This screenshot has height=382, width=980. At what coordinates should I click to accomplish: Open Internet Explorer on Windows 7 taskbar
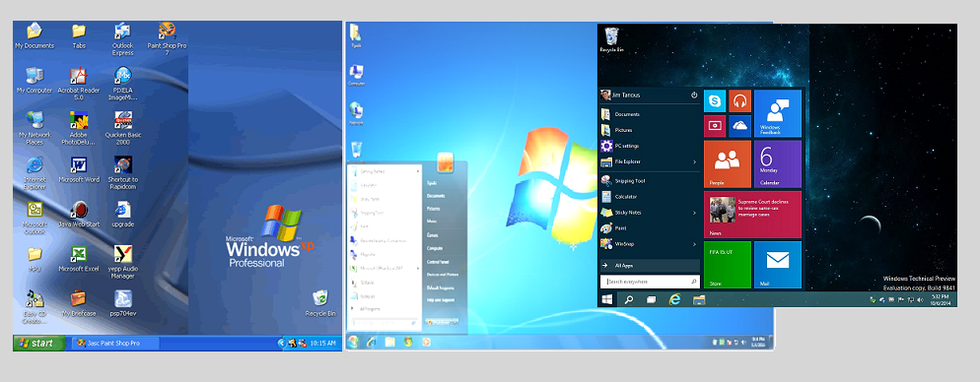point(372,342)
